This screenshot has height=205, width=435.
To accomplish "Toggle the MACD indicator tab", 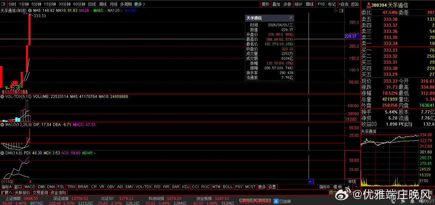I will tap(30, 187).
